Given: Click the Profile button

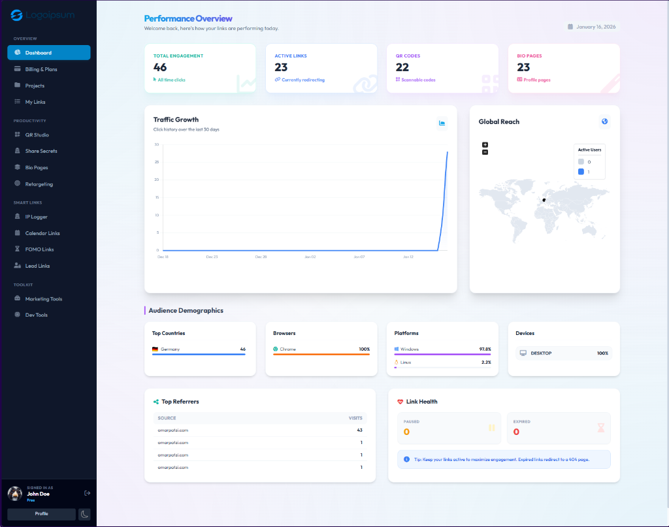Looking at the screenshot, I should pyautogui.click(x=41, y=514).
